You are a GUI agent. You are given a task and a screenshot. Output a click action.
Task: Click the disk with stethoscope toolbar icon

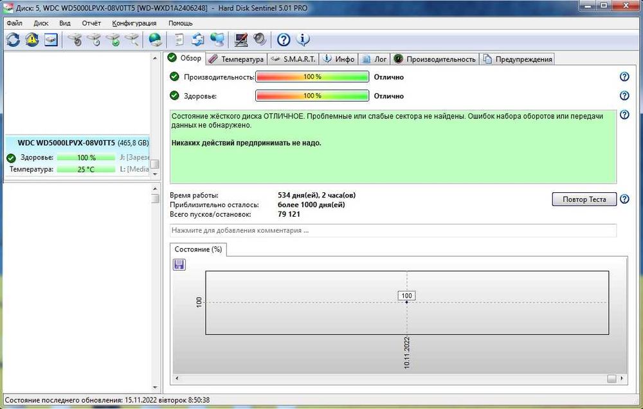coord(75,40)
